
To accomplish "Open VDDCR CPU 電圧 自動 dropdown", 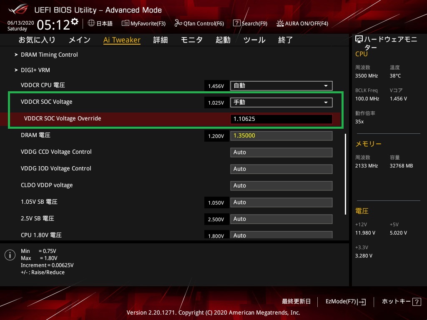I will pyautogui.click(x=281, y=86).
